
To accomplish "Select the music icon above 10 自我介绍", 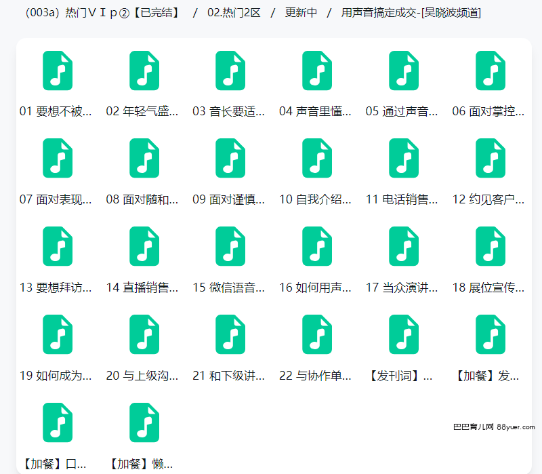I will coord(317,158).
